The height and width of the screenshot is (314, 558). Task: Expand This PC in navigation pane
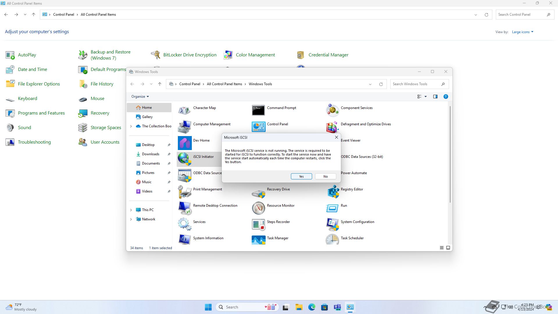pos(131,210)
